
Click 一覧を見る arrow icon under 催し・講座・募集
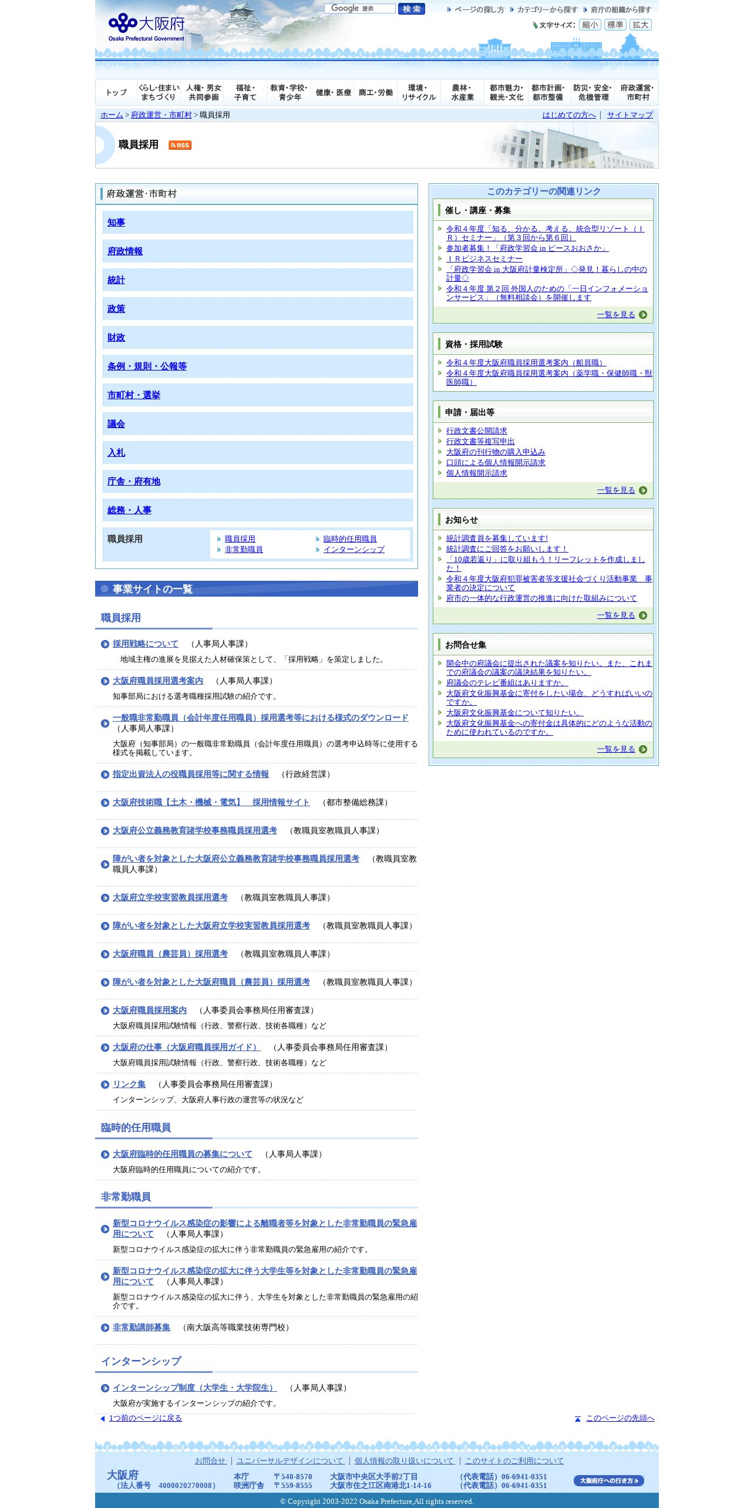(643, 315)
